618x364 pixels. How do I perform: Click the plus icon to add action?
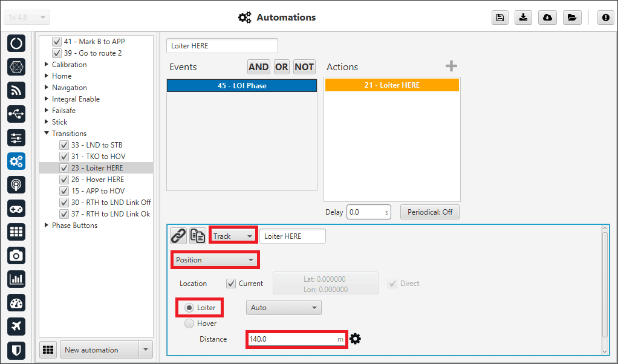(x=451, y=67)
